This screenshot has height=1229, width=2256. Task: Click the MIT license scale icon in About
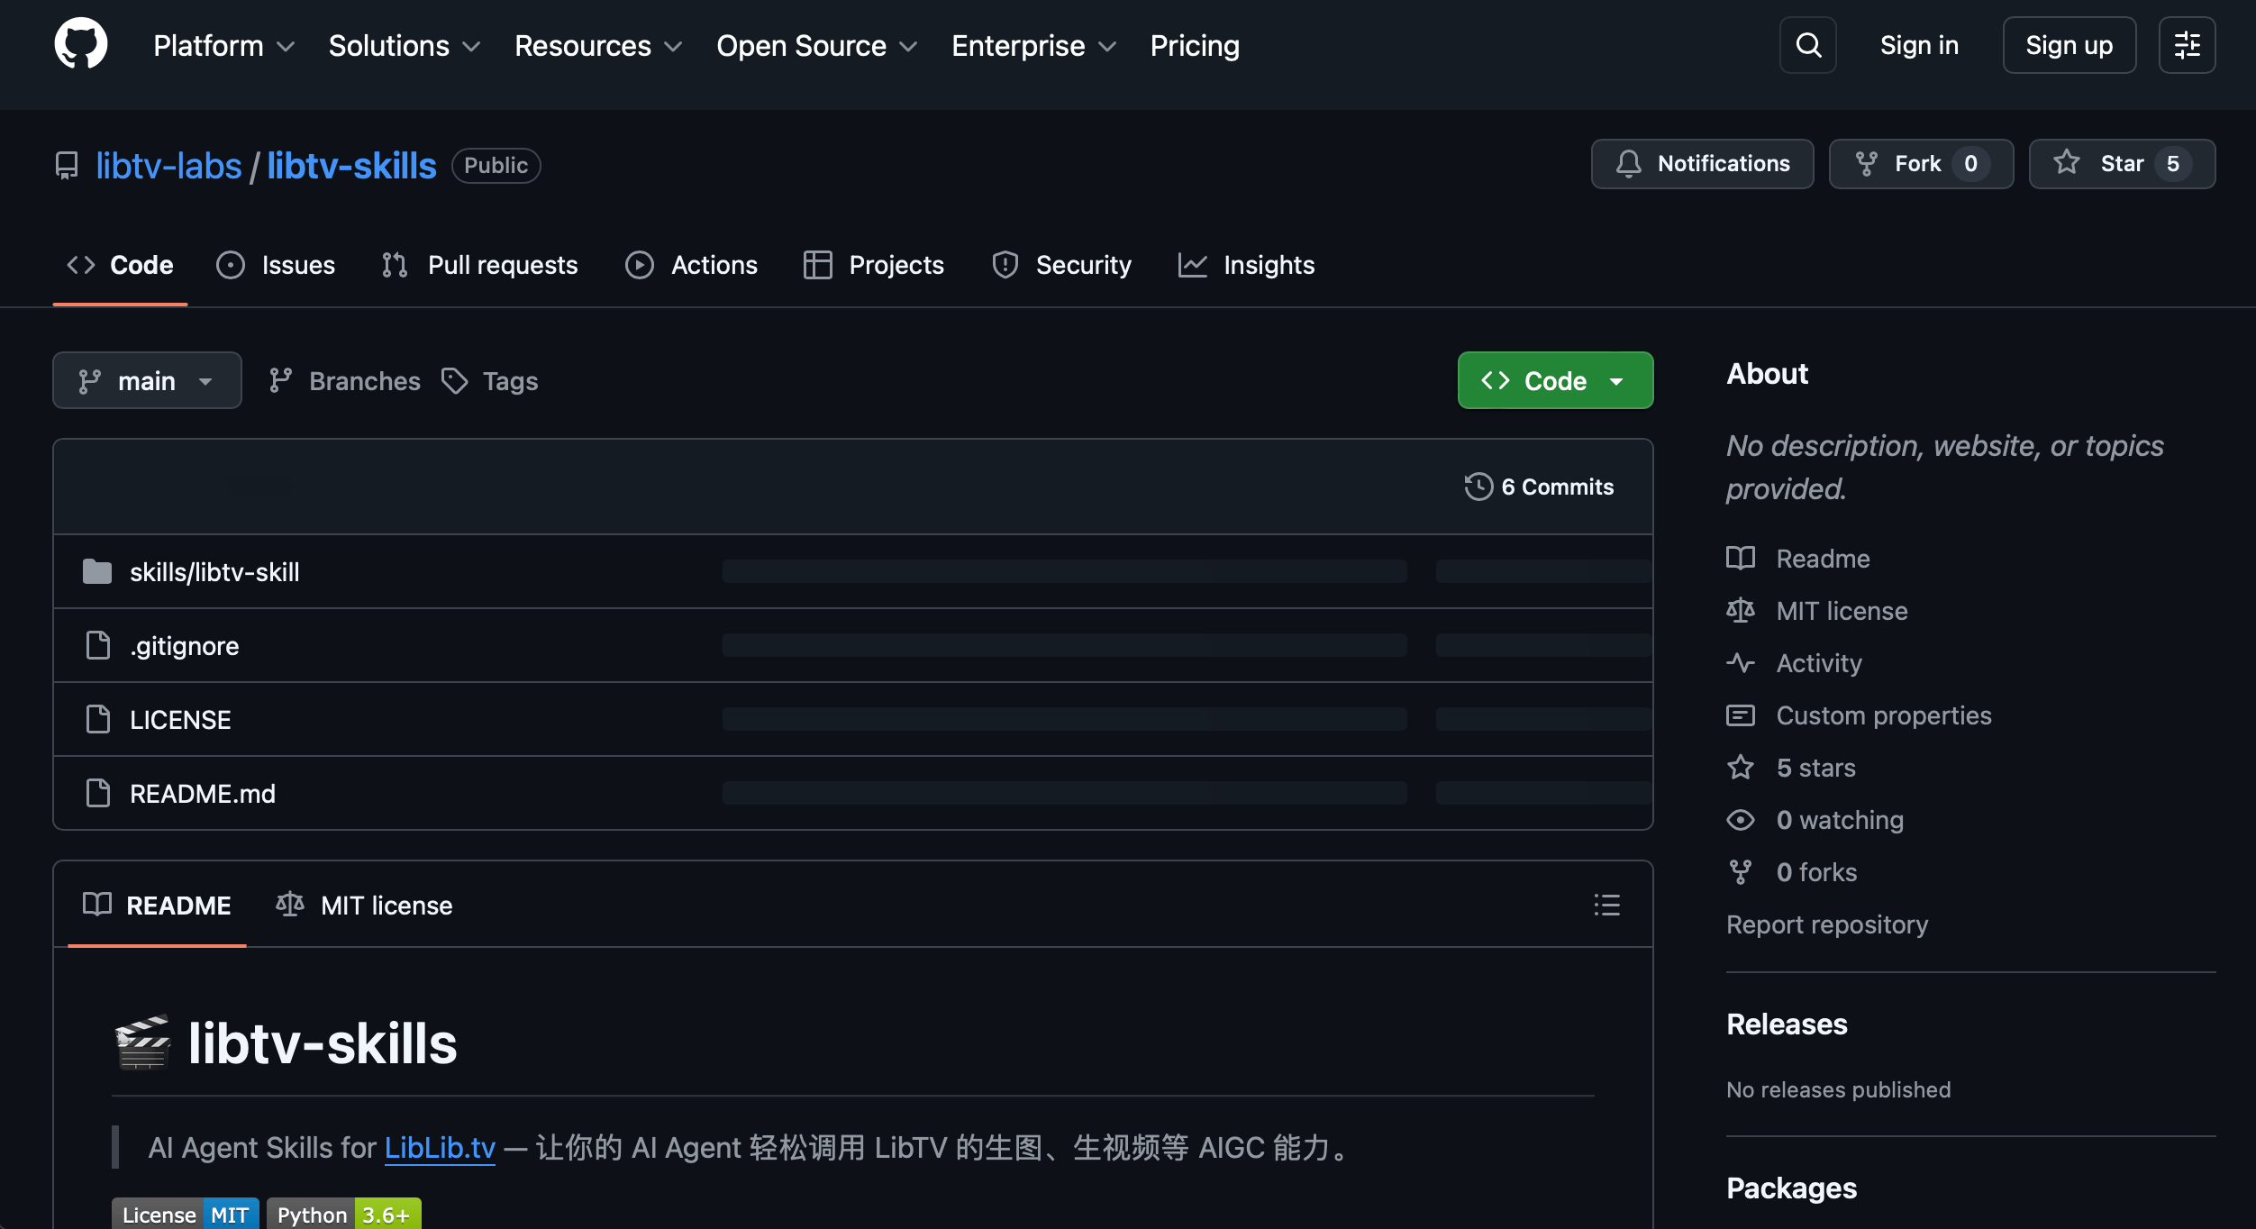coord(1741,611)
